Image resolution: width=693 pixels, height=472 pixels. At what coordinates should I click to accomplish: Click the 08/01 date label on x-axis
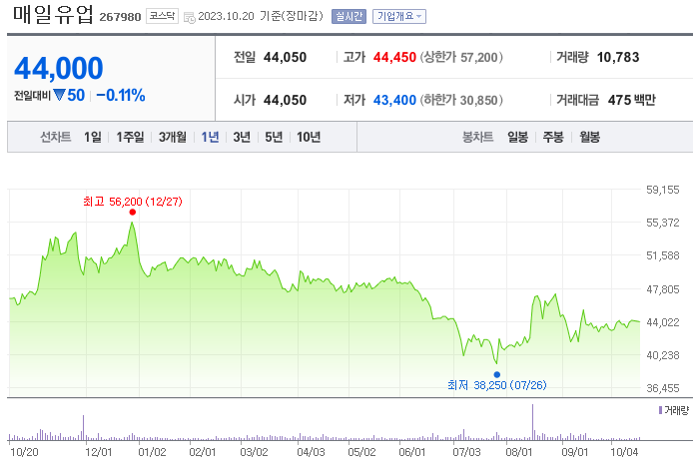tap(519, 452)
